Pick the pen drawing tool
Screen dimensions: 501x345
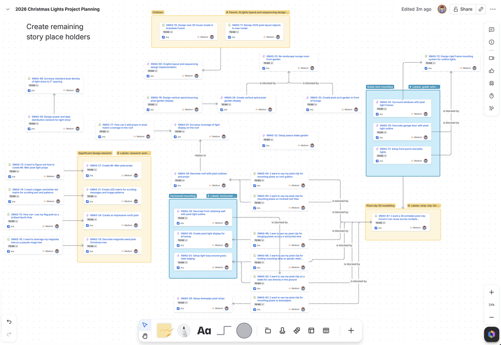click(184, 330)
